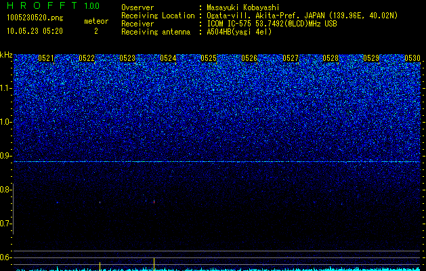Click the Receiving antenna label
This screenshot has width=426, height=271.
click(156, 32)
